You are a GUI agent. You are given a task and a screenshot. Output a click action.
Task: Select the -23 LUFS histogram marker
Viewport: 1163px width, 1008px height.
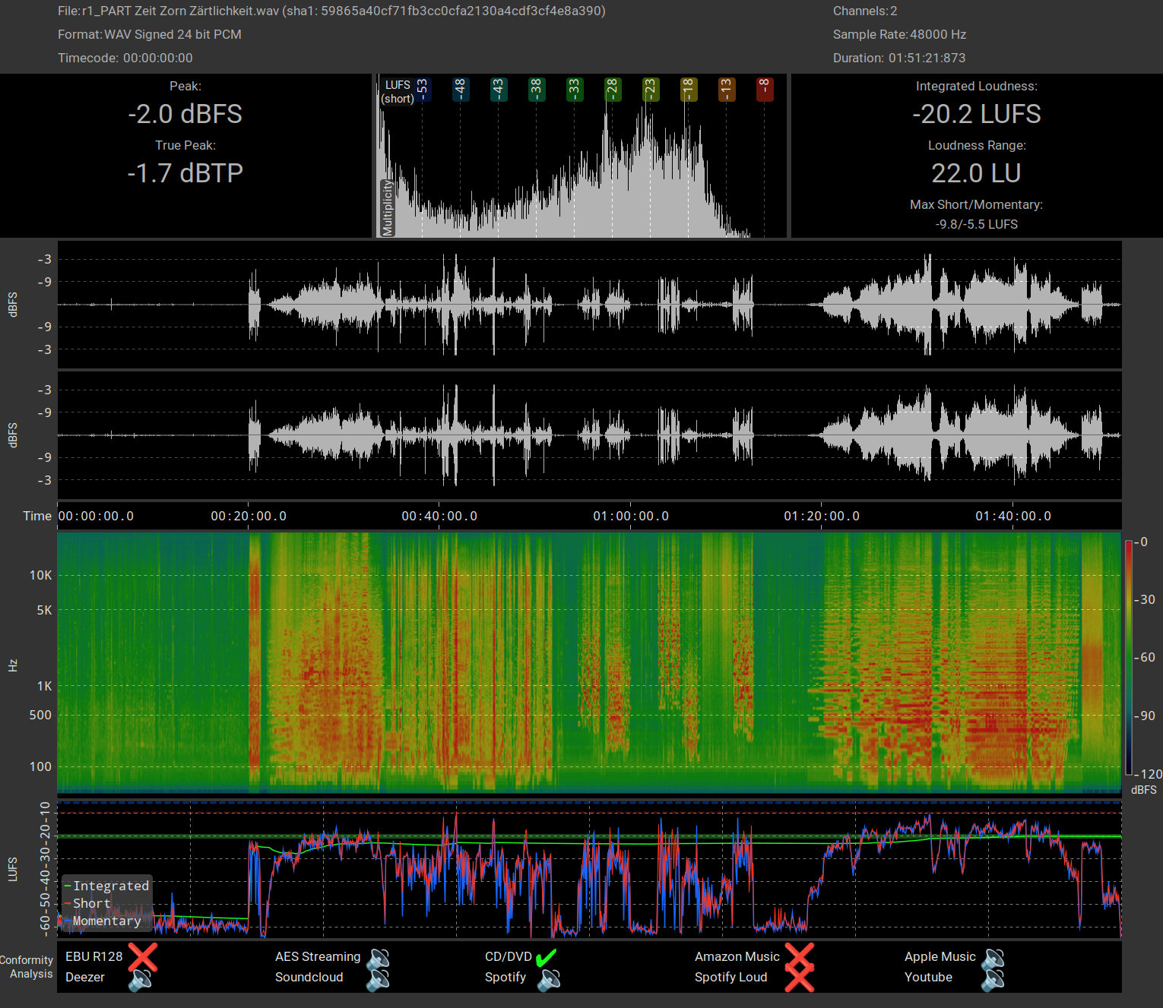pos(650,90)
